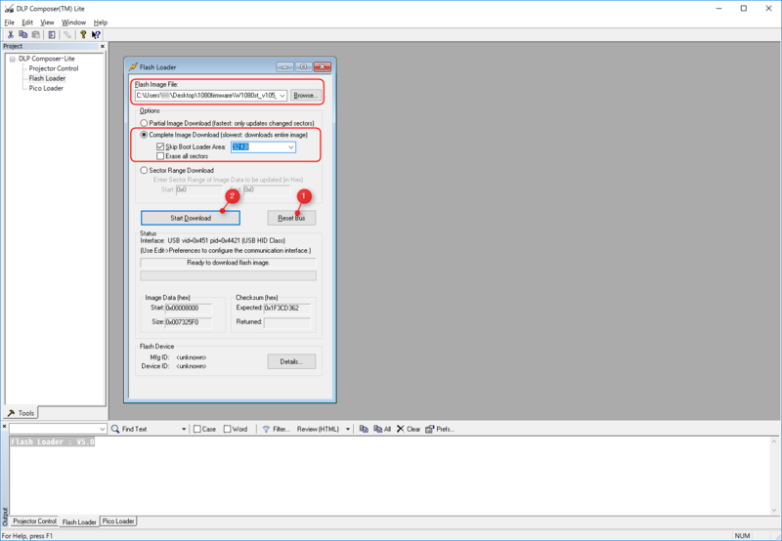
Task: Activate the context help pointer icon
Action: (96, 34)
